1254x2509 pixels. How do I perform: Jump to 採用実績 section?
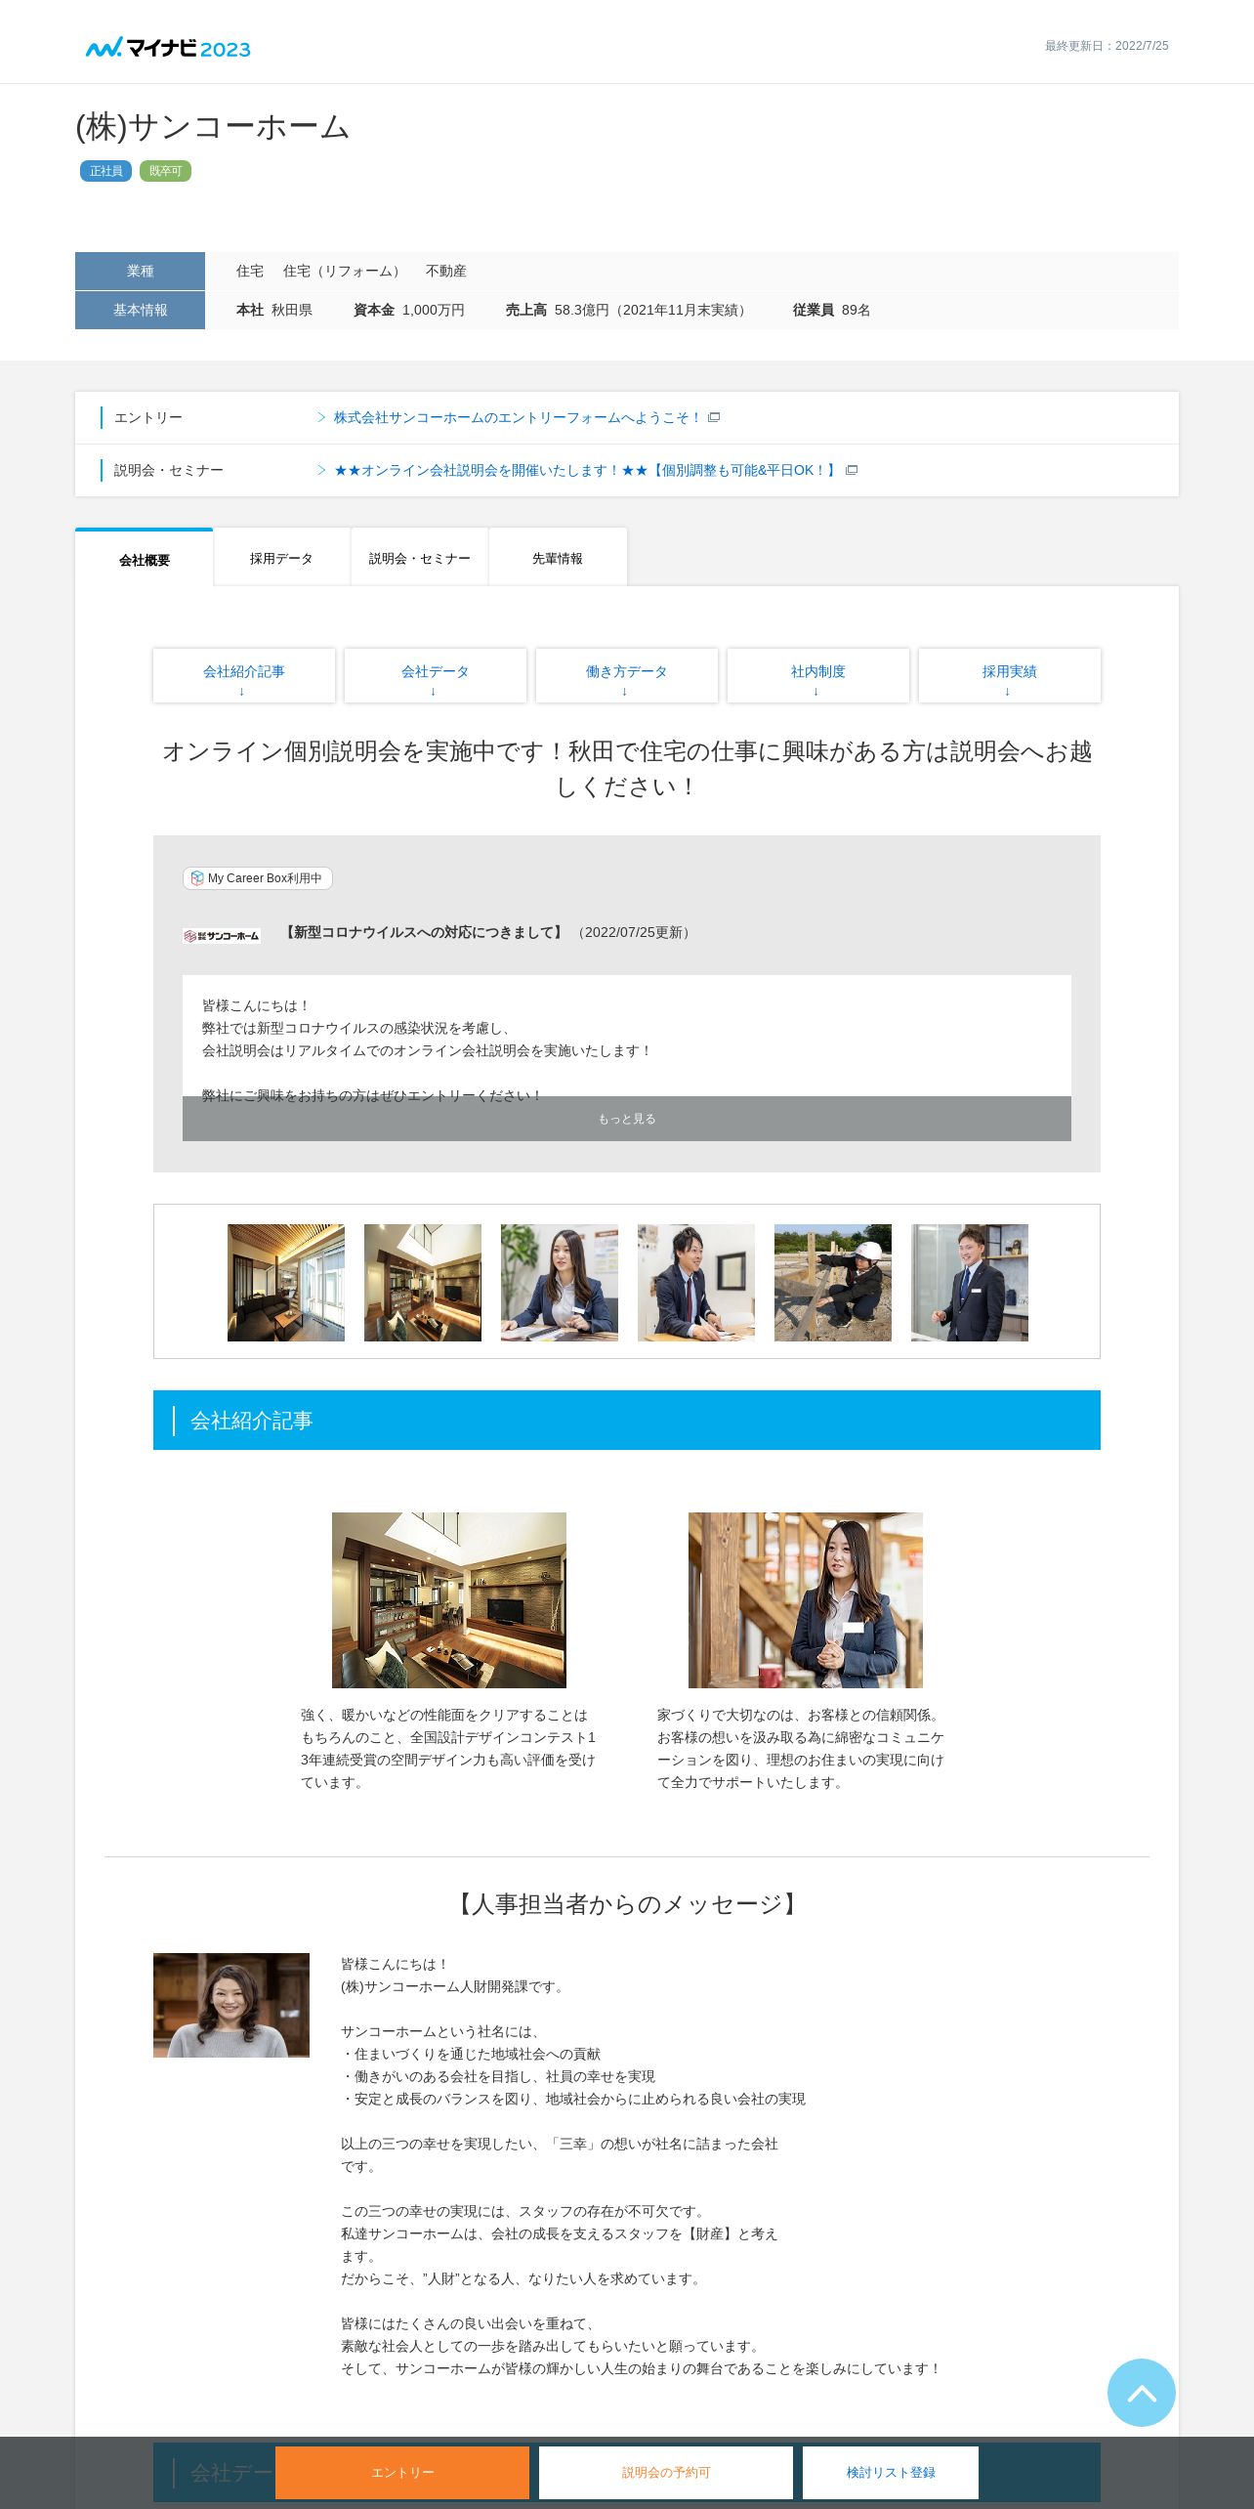[1010, 675]
